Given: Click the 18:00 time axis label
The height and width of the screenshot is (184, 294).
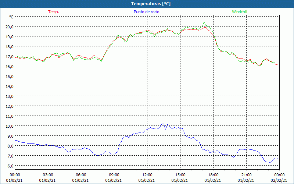Looking at the screenshot, I should click(214, 175).
